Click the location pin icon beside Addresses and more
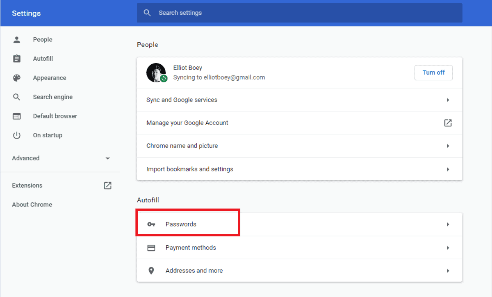Viewport: 492px width, 297px height. tap(151, 271)
